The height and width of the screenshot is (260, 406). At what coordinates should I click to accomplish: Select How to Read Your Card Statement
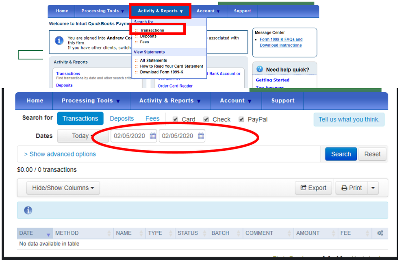point(172,66)
